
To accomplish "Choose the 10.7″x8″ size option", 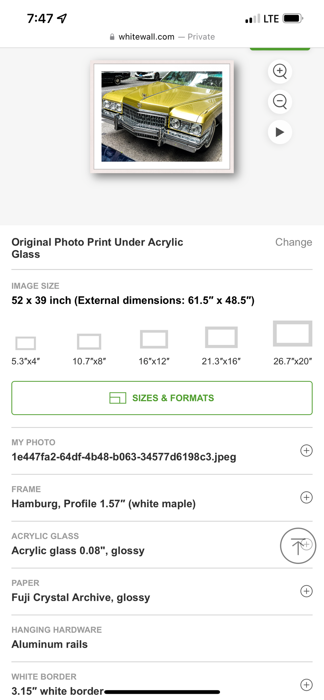I will (89, 341).
